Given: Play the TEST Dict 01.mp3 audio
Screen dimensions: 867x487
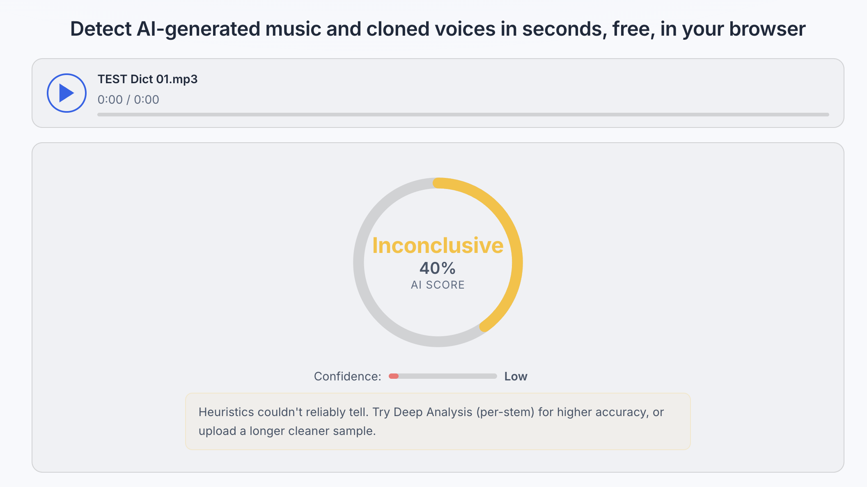Looking at the screenshot, I should (x=67, y=93).
